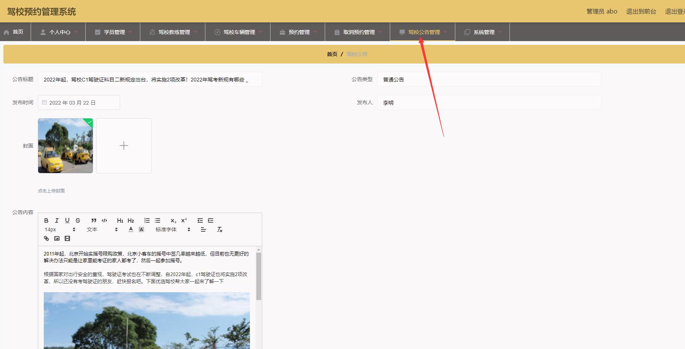685x349 pixels.
Task: Expand the 取消预约管理 menu
Action: (x=358, y=32)
